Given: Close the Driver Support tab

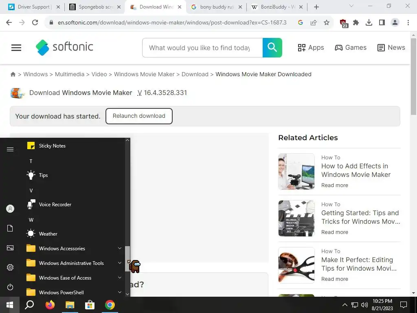Looking at the screenshot, I should coord(58,7).
